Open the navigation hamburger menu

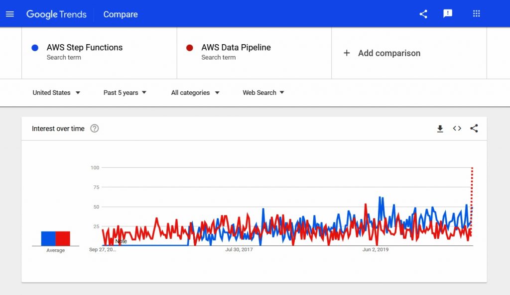(x=10, y=14)
